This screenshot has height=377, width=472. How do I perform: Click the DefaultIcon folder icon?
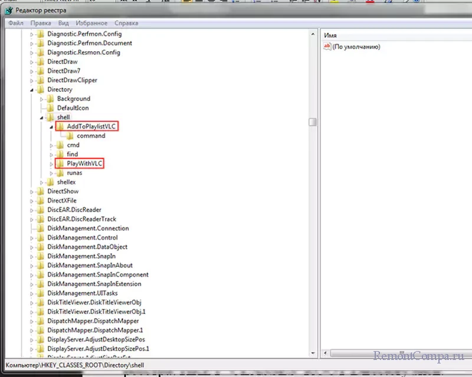(x=50, y=108)
